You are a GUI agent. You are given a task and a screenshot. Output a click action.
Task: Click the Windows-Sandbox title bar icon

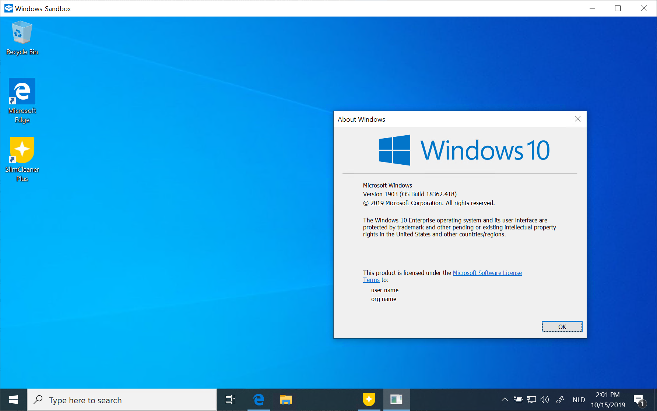[x=8, y=8]
